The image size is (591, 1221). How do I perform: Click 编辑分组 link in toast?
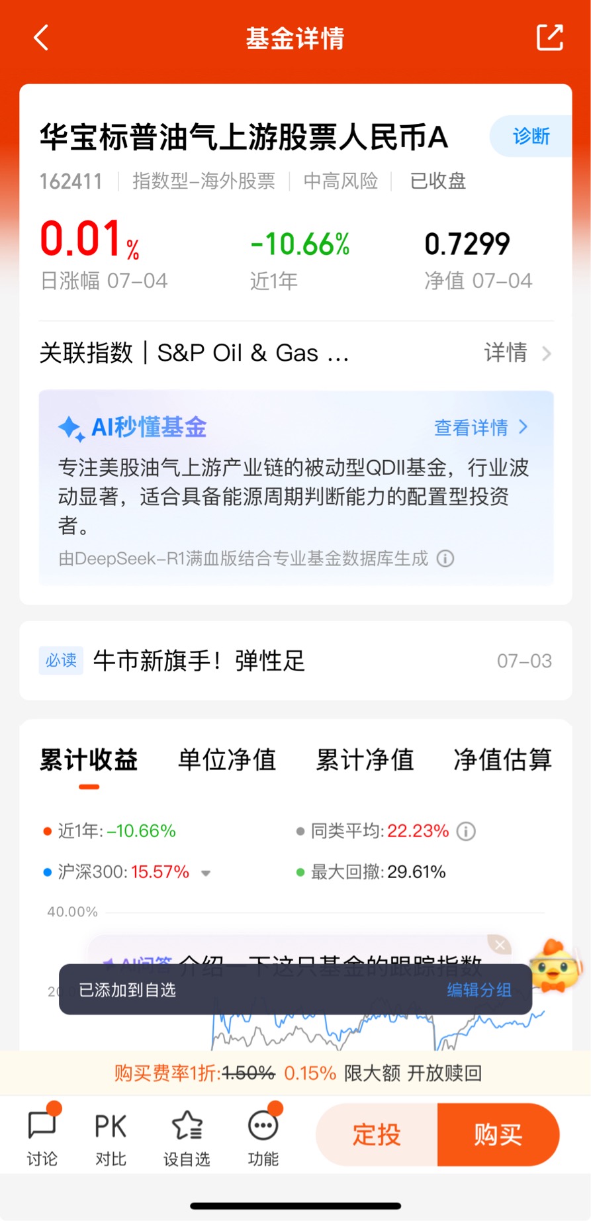point(479,990)
